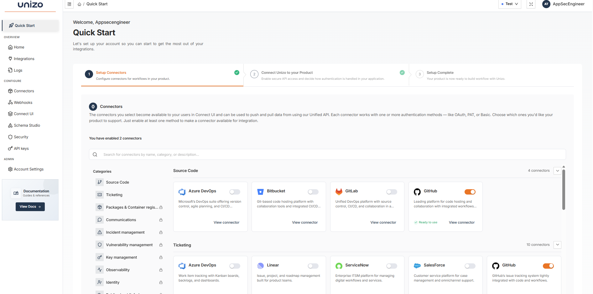Click the SalesForce cloud logo
Image resolution: width=593 pixels, height=294 pixels.
coord(417,266)
